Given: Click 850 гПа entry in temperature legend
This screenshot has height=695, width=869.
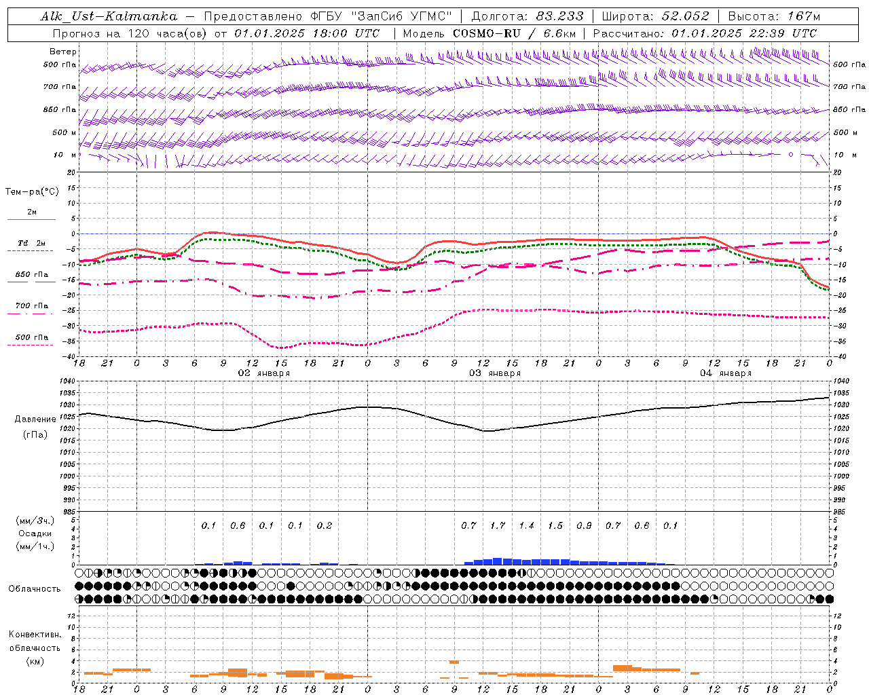Looking at the screenshot, I should tap(31, 275).
